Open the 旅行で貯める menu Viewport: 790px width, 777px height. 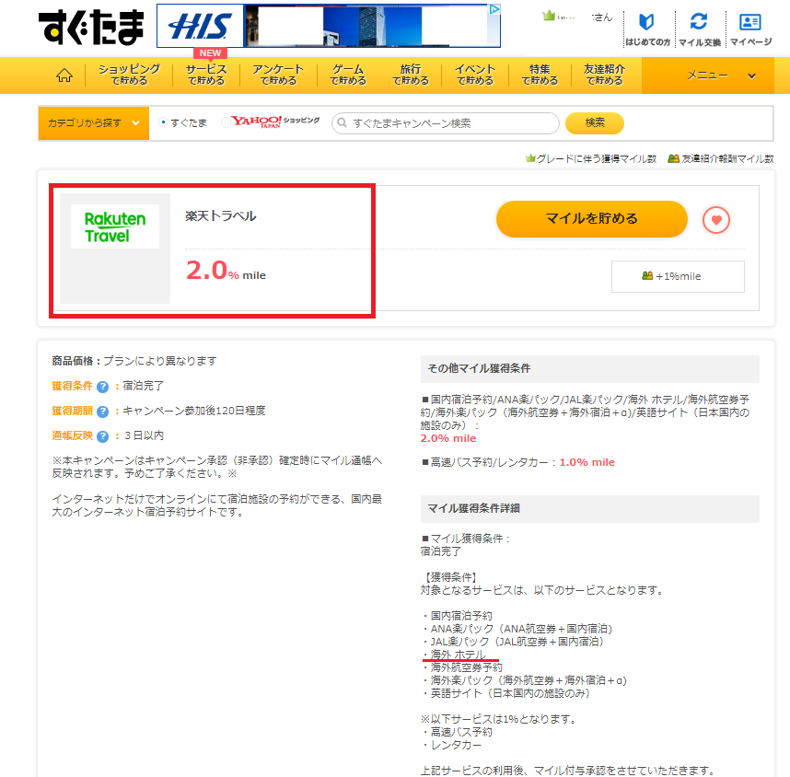point(411,75)
